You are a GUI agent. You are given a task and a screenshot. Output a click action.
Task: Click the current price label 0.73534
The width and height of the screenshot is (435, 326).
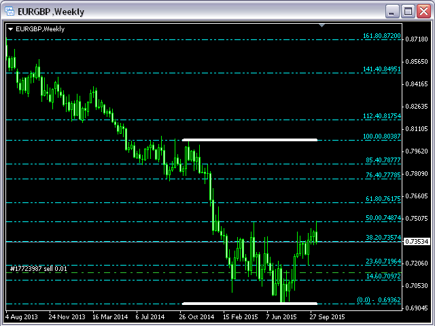[x=415, y=241]
